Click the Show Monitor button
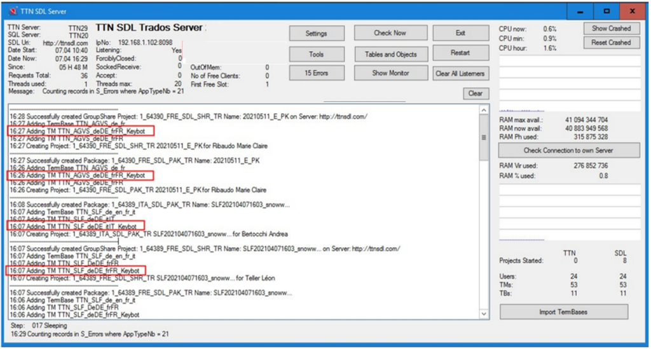 pos(390,73)
